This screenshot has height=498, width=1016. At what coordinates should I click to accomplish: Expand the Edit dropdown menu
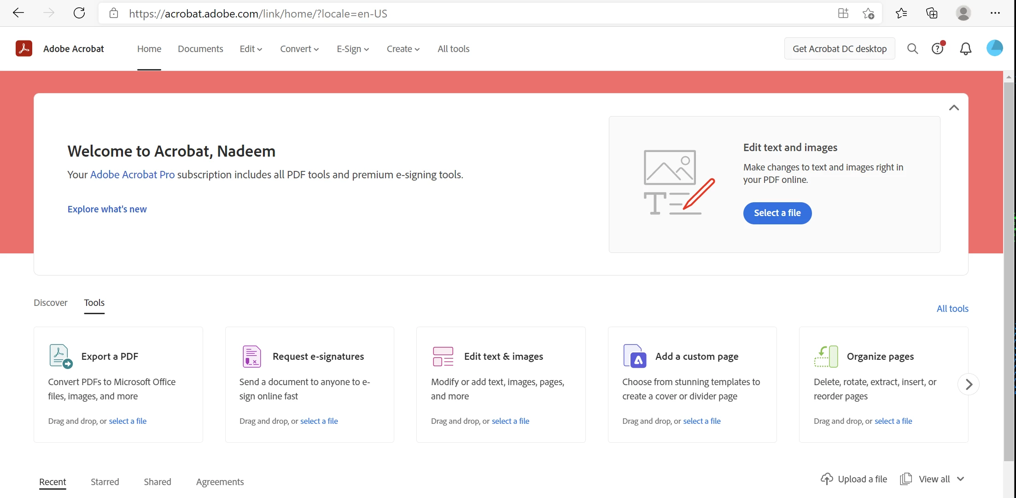point(251,49)
